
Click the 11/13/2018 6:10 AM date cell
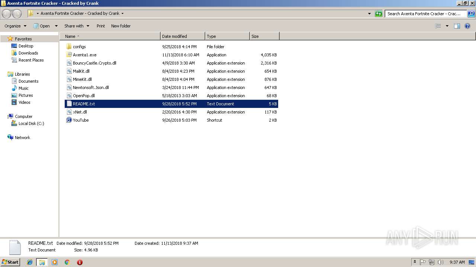181,55
